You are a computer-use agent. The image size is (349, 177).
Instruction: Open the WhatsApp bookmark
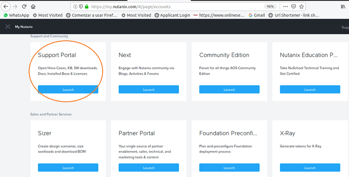click(16, 15)
